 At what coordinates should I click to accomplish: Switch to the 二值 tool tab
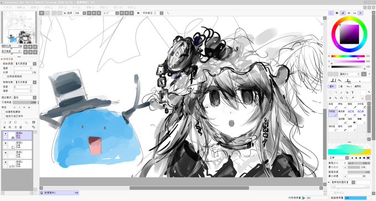341,86
